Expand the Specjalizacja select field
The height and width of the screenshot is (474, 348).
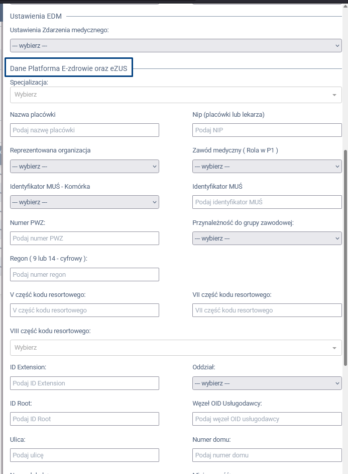click(x=176, y=95)
